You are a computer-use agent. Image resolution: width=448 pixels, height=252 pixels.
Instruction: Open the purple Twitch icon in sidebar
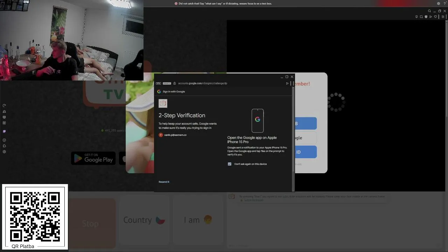coord(4,131)
